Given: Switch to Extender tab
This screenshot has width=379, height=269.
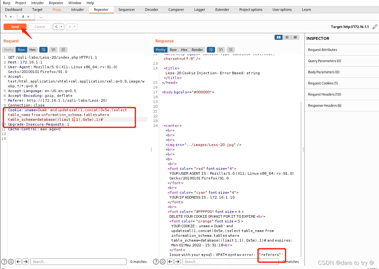Looking at the screenshot, I should 222,10.
